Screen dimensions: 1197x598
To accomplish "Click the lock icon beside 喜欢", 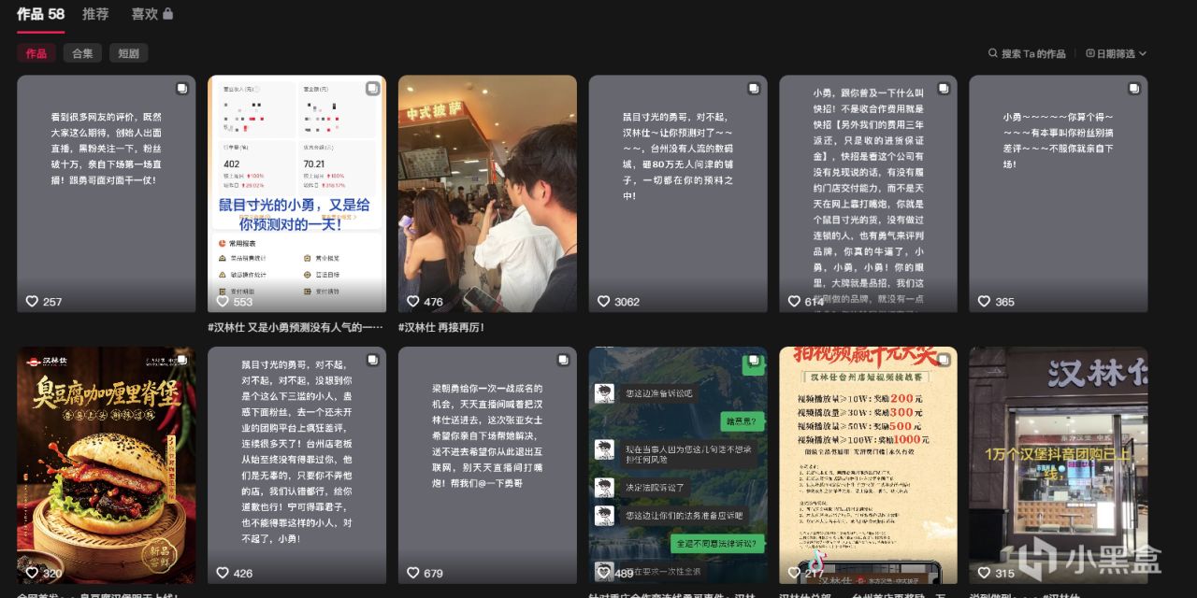I will pos(167,14).
